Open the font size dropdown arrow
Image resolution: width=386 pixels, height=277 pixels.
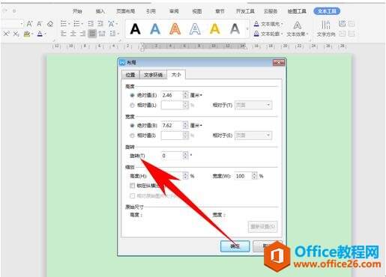(22, 24)
